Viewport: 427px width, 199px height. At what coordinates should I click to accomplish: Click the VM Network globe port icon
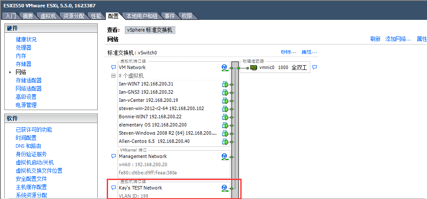click(x=225, y=68)
